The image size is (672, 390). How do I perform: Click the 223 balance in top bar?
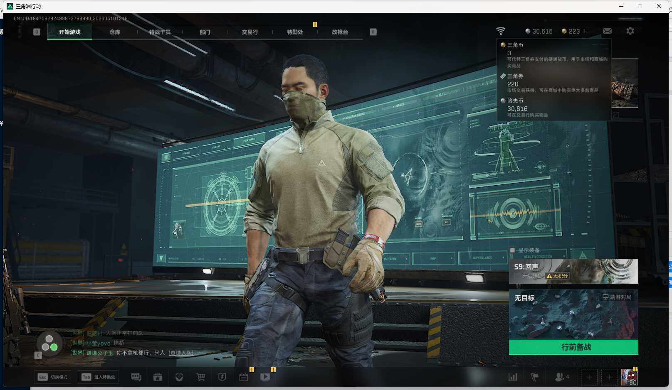(574, 31)
